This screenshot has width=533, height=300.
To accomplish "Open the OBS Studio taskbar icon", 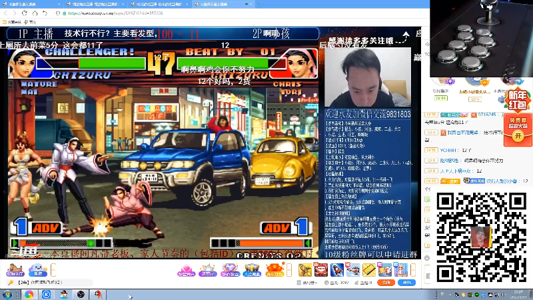I will 81,294.
